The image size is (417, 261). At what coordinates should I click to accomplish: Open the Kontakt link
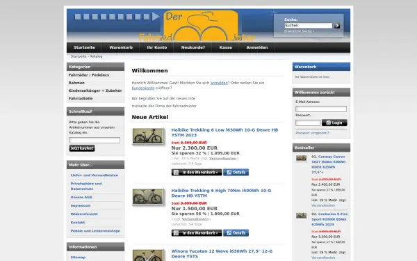pos(78,223)
